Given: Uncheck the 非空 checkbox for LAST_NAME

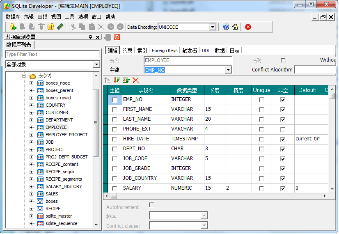Looking at the screenshot, I should (x=282, y=119).
